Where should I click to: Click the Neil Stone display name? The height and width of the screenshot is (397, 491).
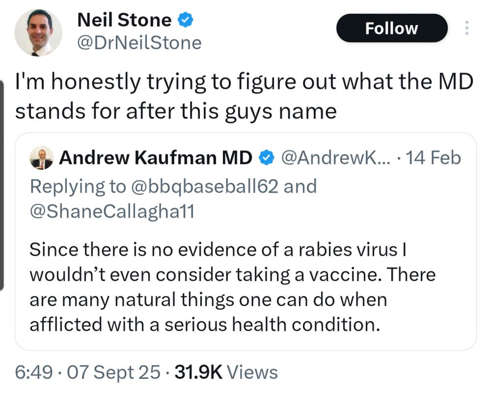124,20
